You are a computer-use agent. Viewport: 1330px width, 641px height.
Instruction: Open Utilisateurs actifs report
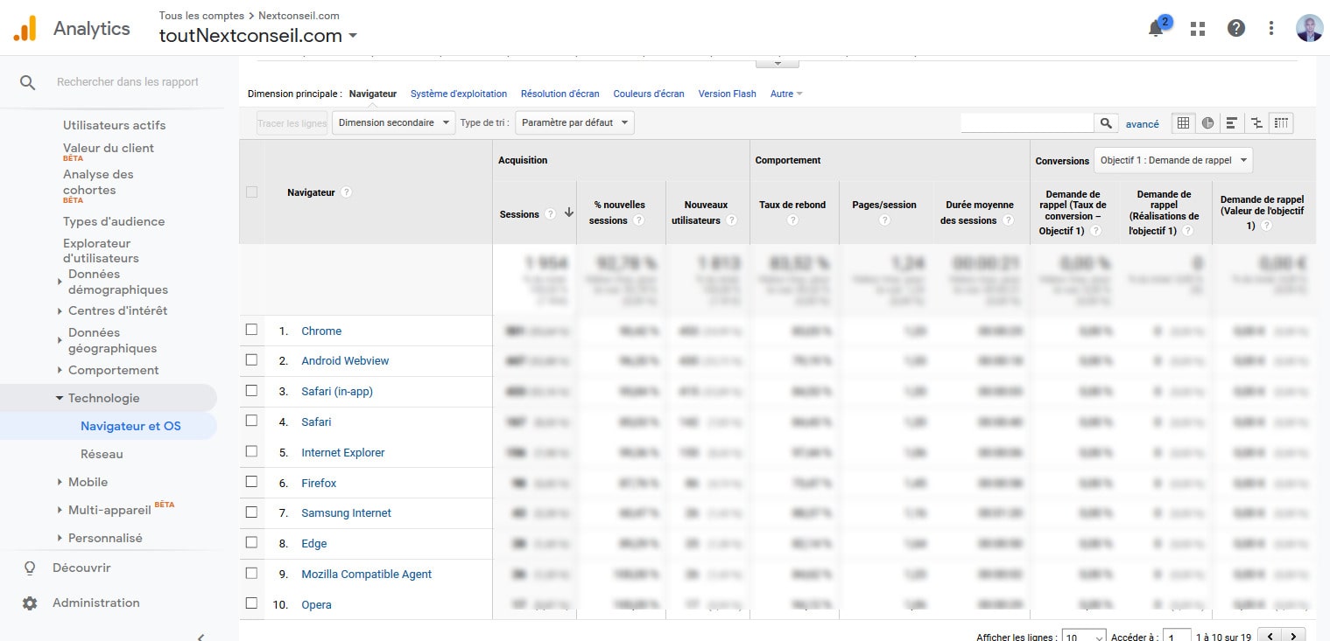click(114, 125)
